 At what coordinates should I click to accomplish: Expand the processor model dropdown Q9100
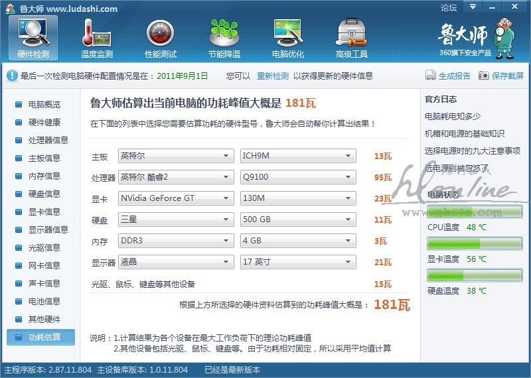click(x=298, y=177)
